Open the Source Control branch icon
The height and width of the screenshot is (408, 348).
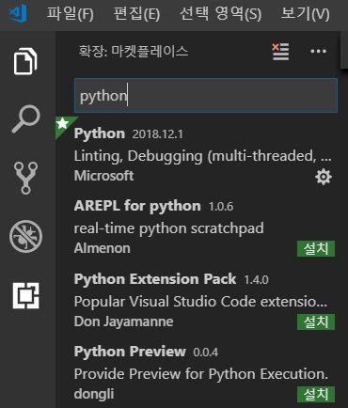tap(25, 178)
